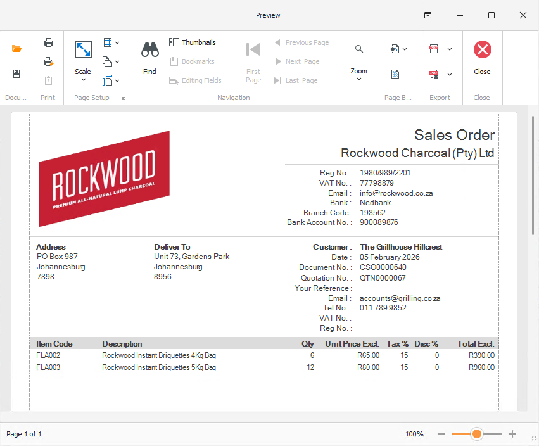Click the item code FLA003

(x=48, y=367)
